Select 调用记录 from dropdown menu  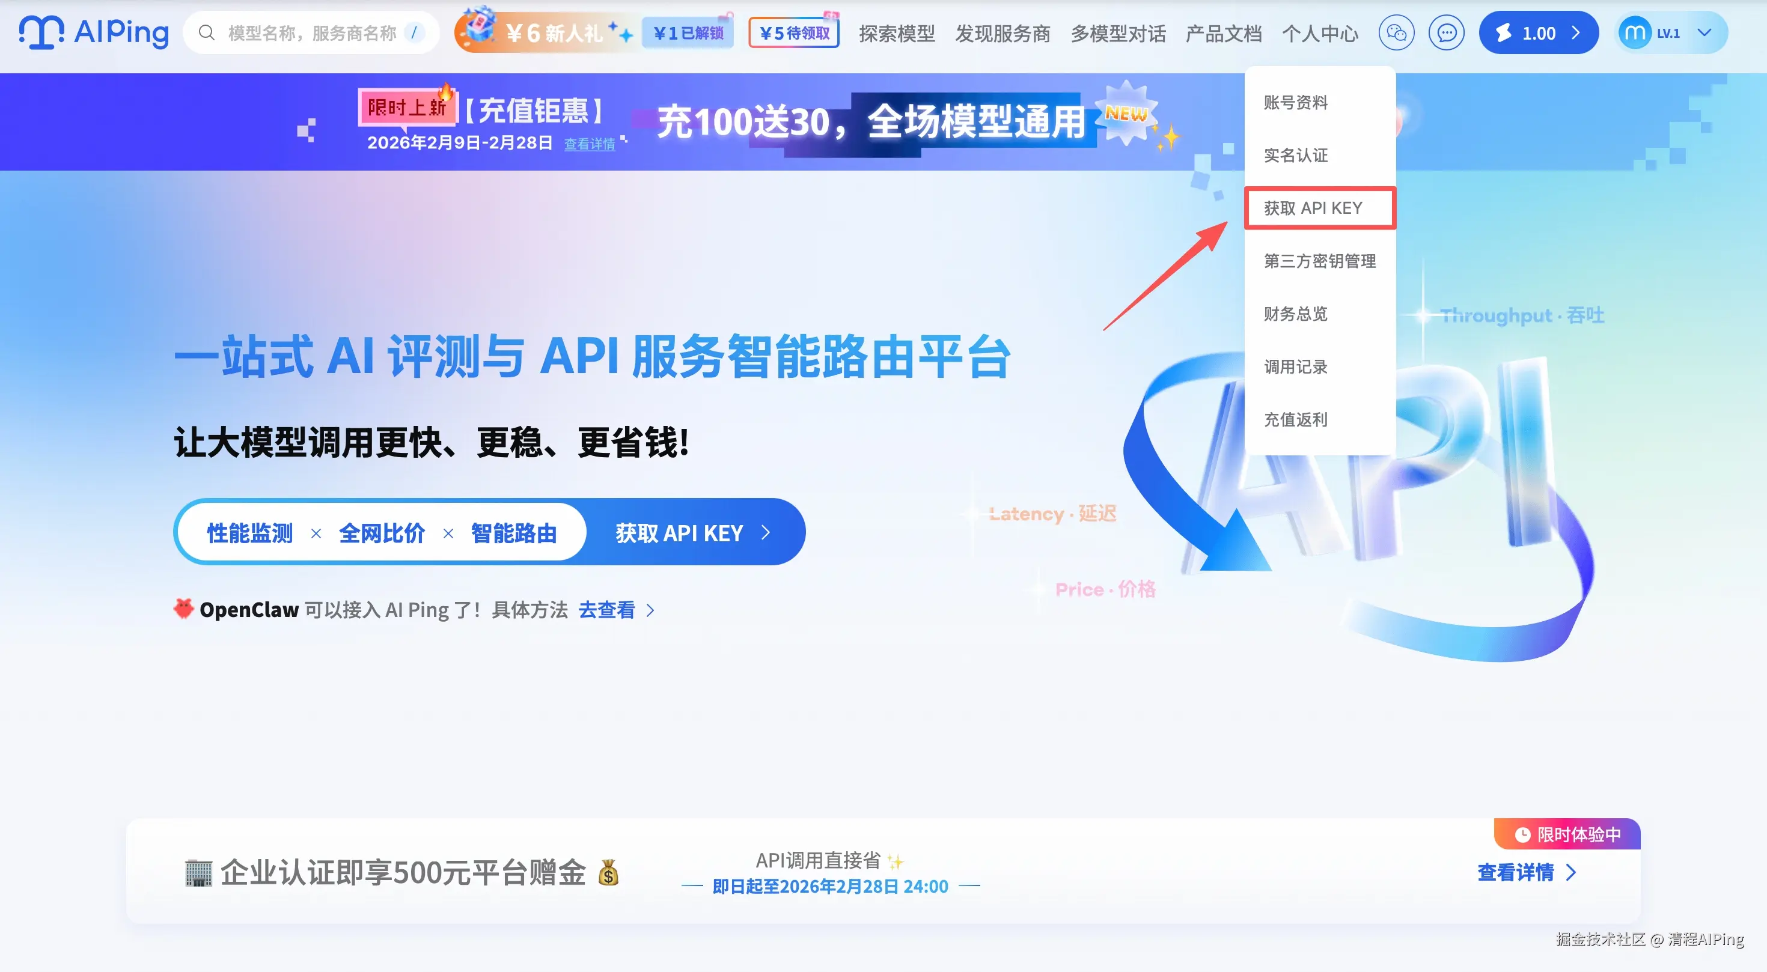(1295, 366)
